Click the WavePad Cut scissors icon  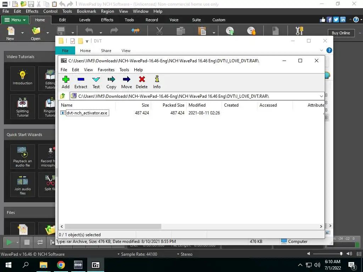[x=160, y=31]
